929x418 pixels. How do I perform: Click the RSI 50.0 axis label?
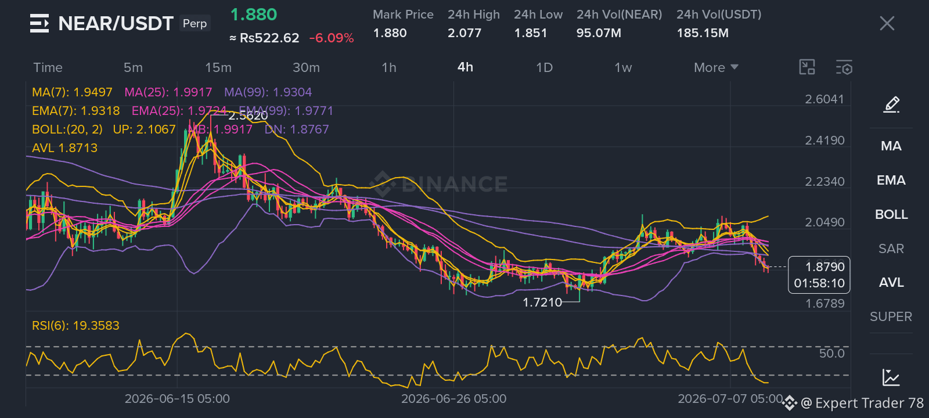[831, 354]
